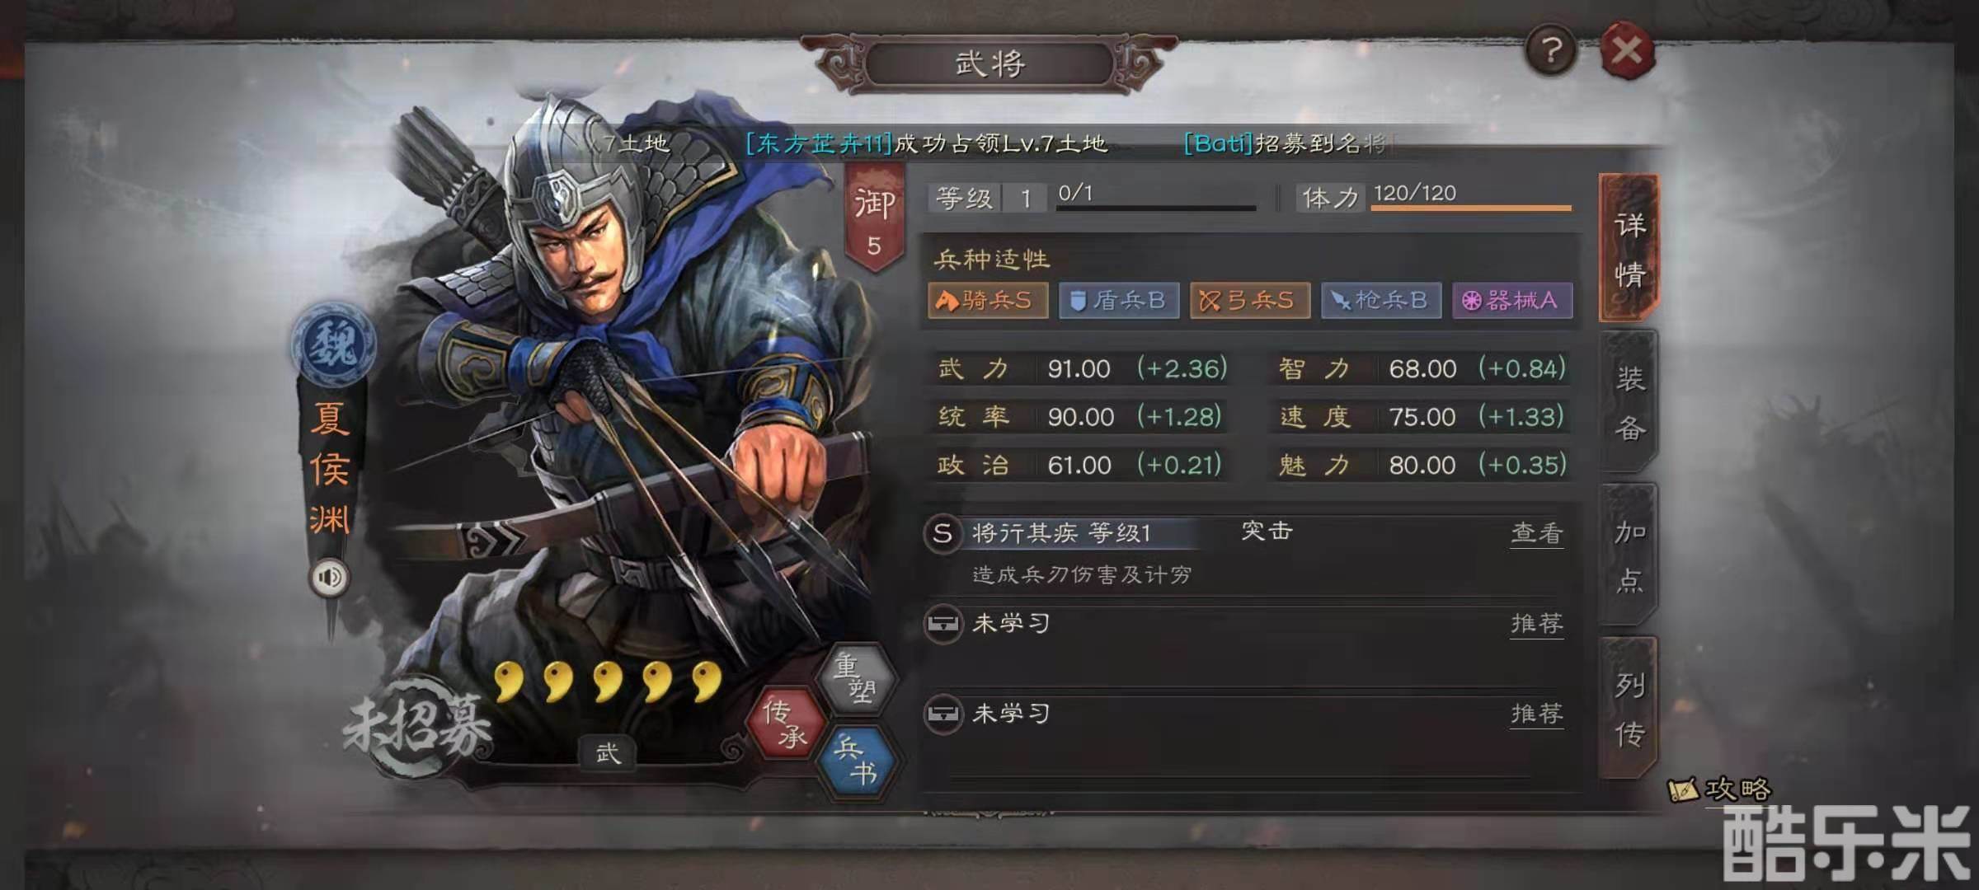The width and height of the screenshot is (1979, 890).
Task: Open the 加点 tab
Action: [x=1629, y=555]
